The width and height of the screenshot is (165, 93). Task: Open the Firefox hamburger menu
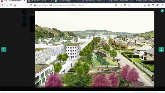(162, 5)
